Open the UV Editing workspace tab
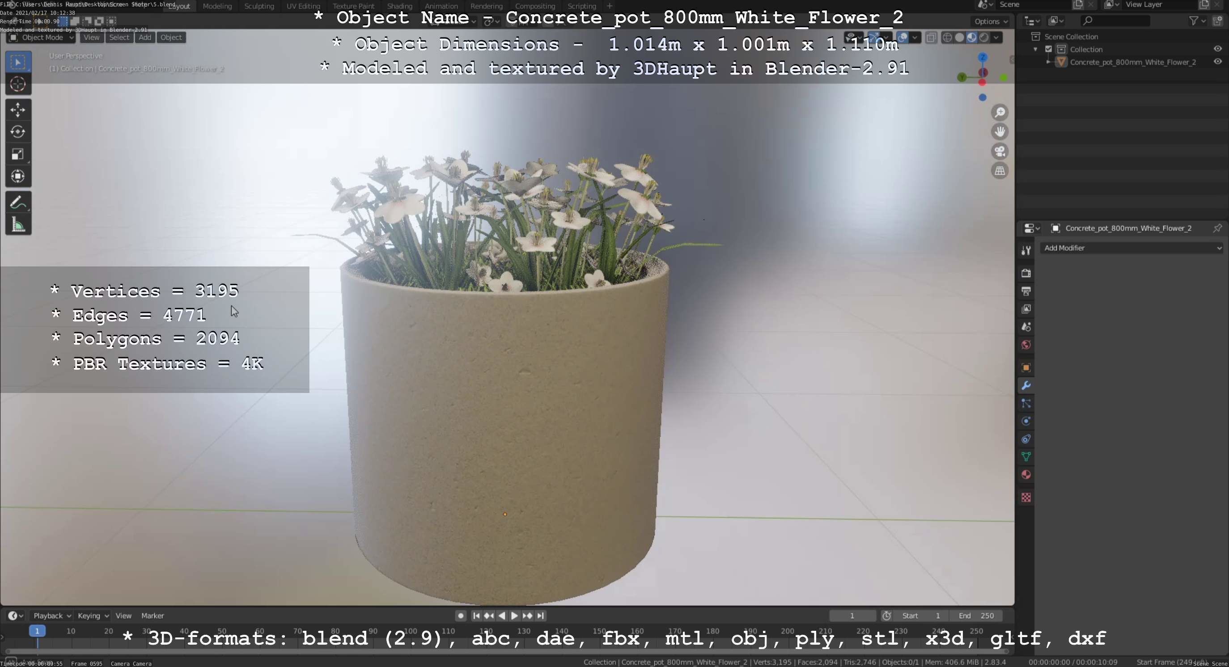Viewport: 1229px width, 667px height. click(303, 6)
